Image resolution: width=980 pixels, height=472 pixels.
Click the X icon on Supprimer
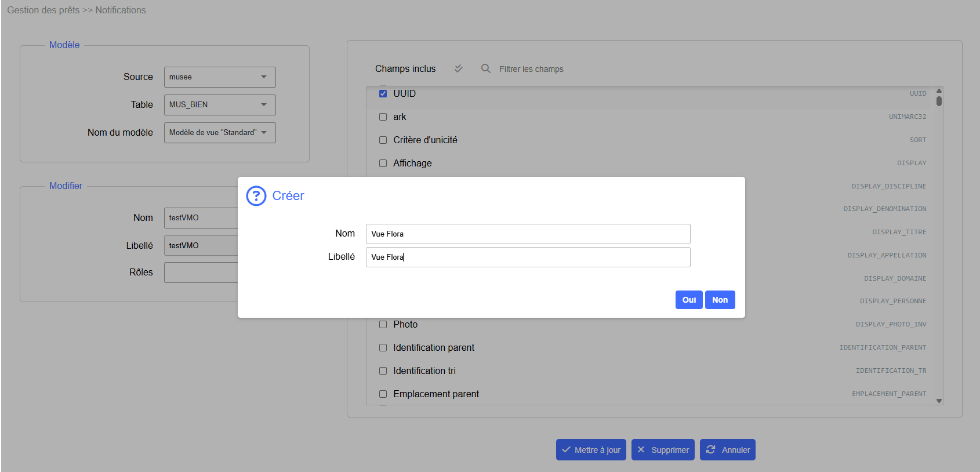(641, 449)
